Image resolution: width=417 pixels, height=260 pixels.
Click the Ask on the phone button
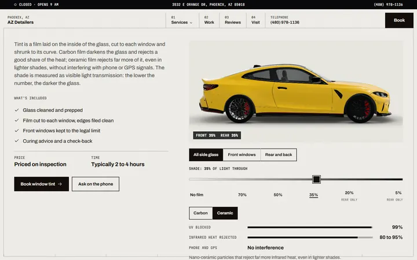pos(96,184)
